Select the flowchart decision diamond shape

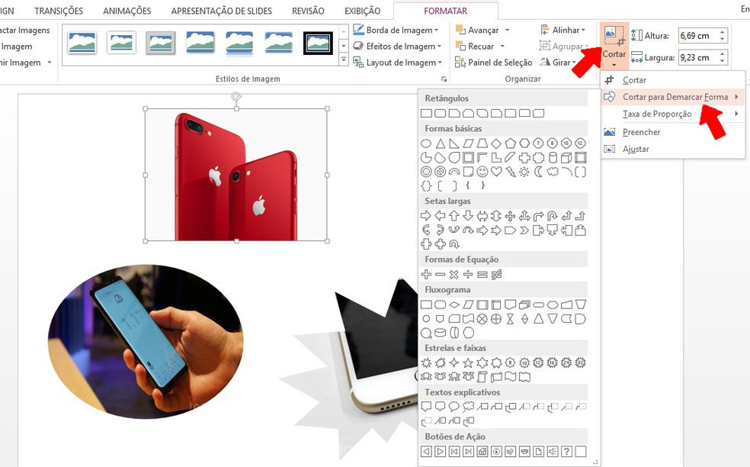(454, 304)
